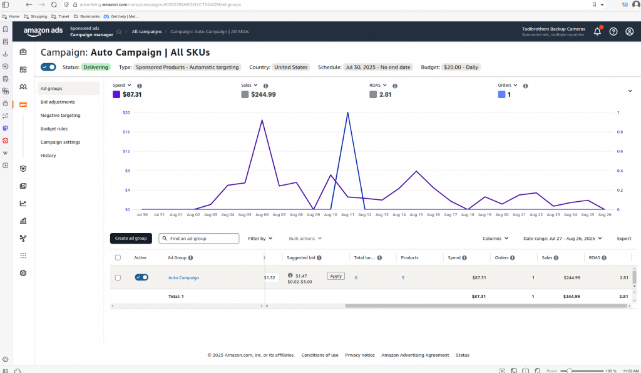Open the line chart insights icon
The height and width of the screenshot is (373, 641).
(x=23, y=203)
